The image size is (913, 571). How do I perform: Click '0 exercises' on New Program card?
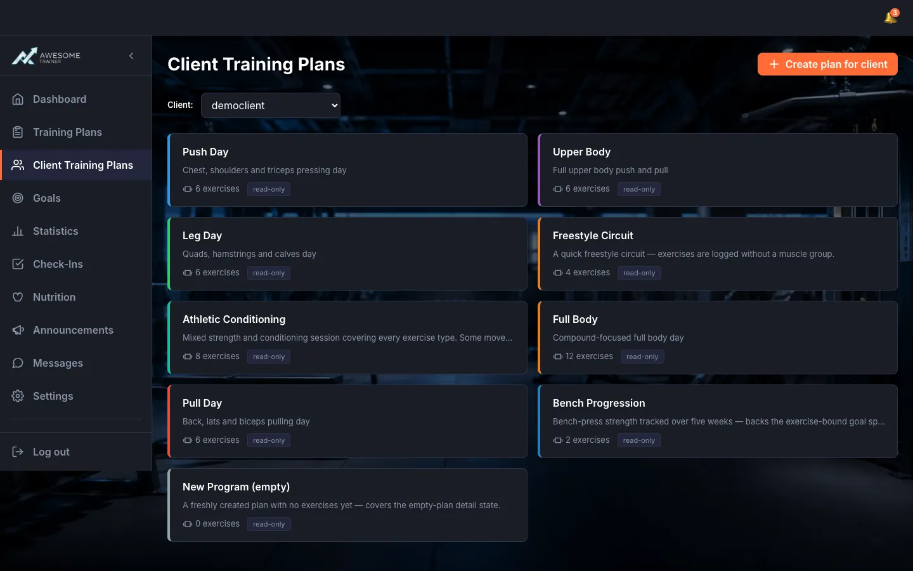(217, 524)
